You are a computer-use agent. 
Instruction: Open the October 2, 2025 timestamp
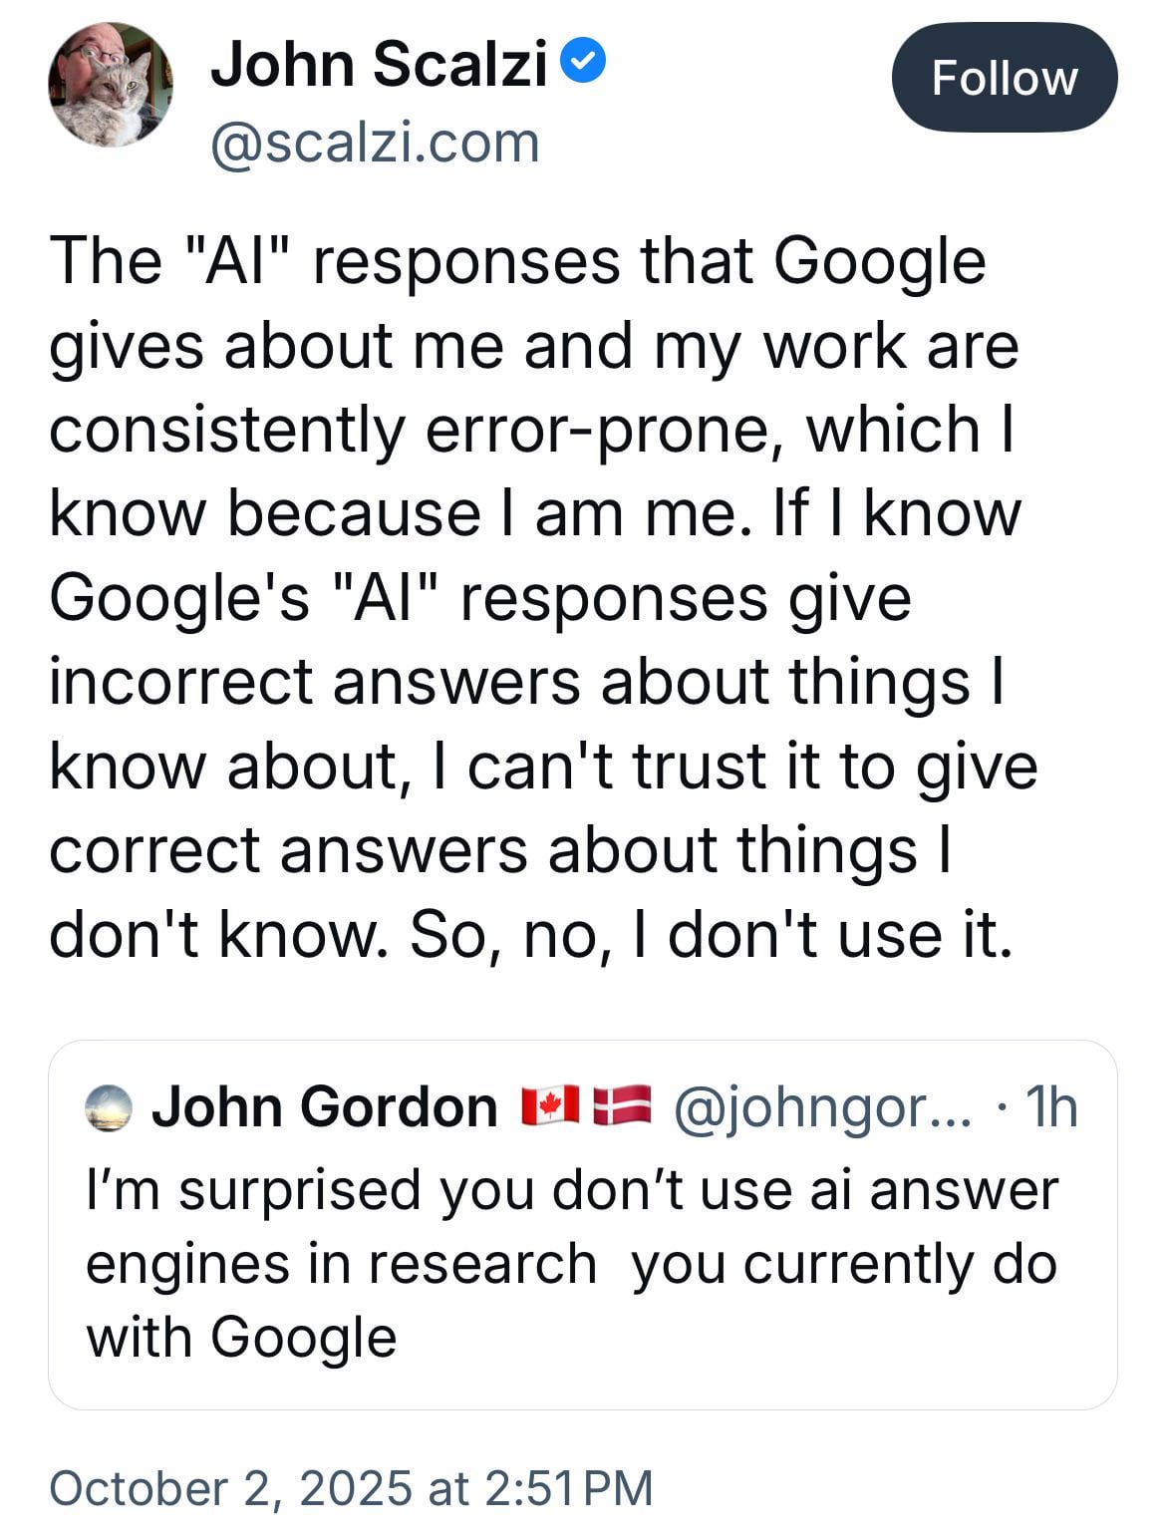tap(229, 1488)
